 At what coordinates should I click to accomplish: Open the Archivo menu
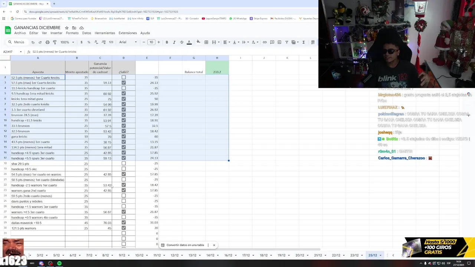coord(20,33)
